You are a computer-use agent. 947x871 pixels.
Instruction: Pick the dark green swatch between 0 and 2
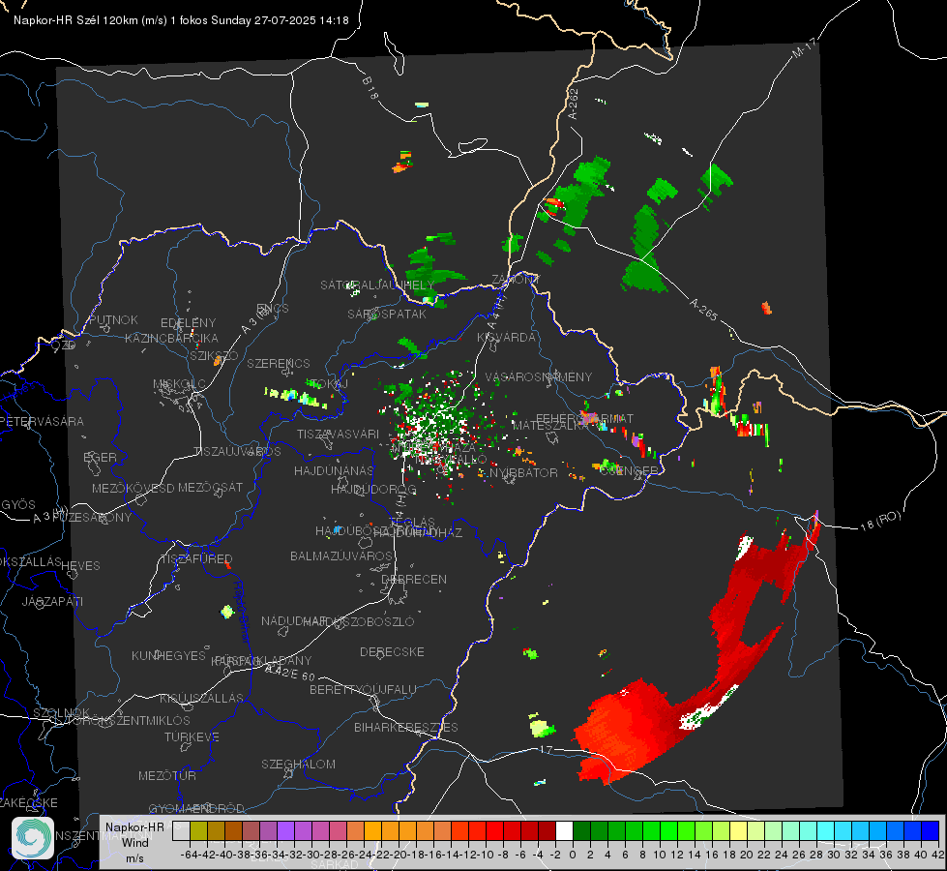(x=581, y=831)
